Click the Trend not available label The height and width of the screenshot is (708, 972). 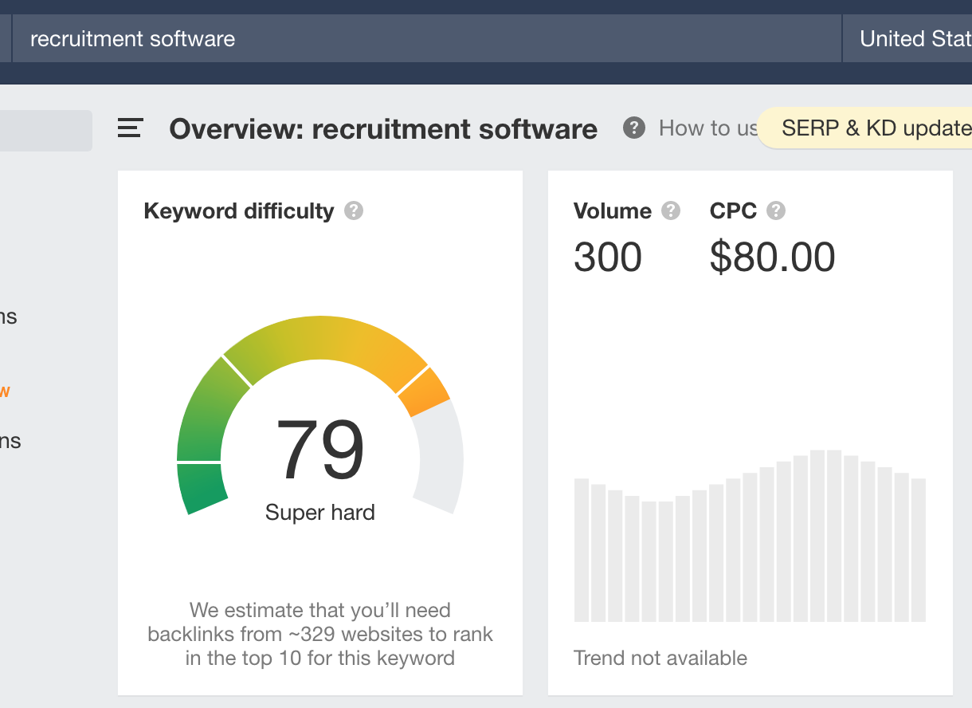tap(660, 659)
